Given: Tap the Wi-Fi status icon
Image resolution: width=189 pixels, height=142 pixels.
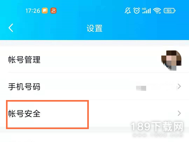Looking at the screenshot, I should pos(157,11).
